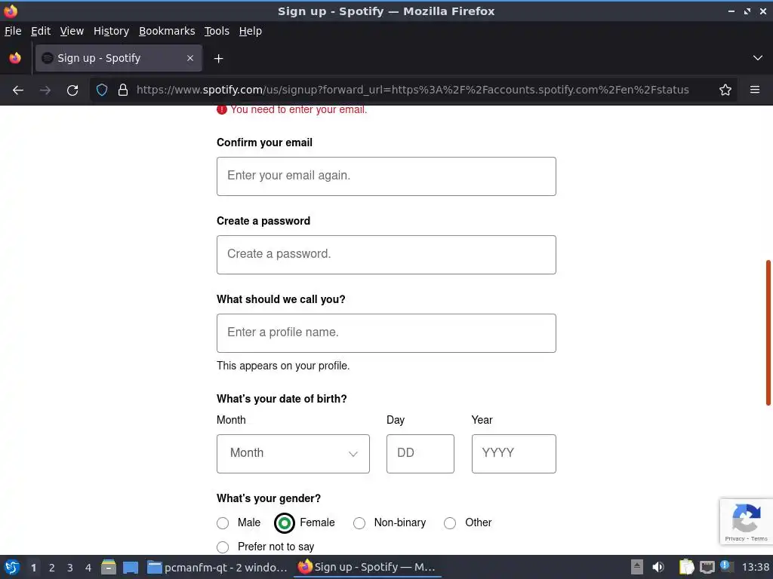Viewport: 773px width, 579px height.
Task: Focus the Day DD input field
Action: tap(420, 453)
